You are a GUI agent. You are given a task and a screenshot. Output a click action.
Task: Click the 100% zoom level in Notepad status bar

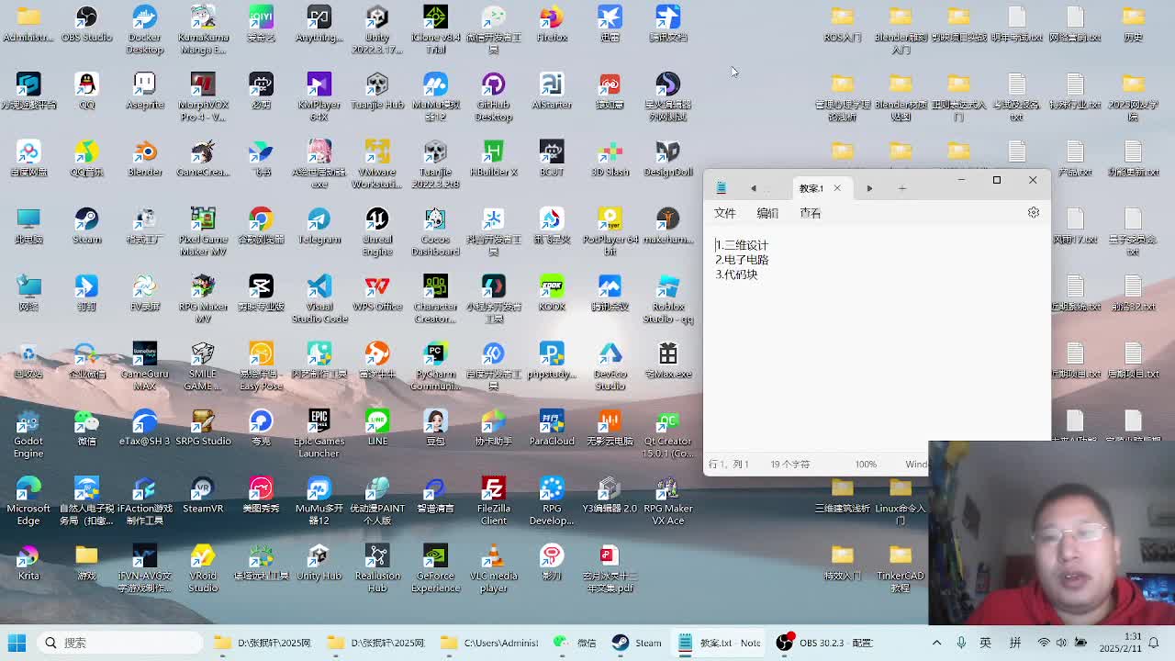pos(866,465)
